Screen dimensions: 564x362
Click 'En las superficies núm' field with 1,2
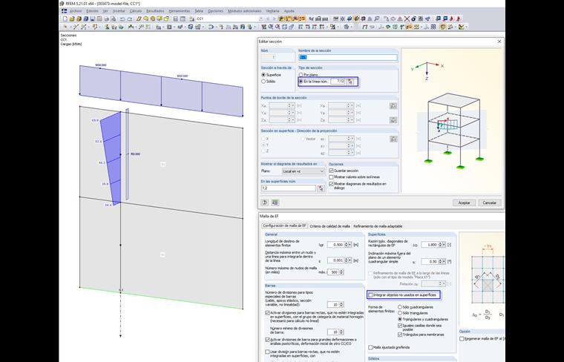[289, 188]
